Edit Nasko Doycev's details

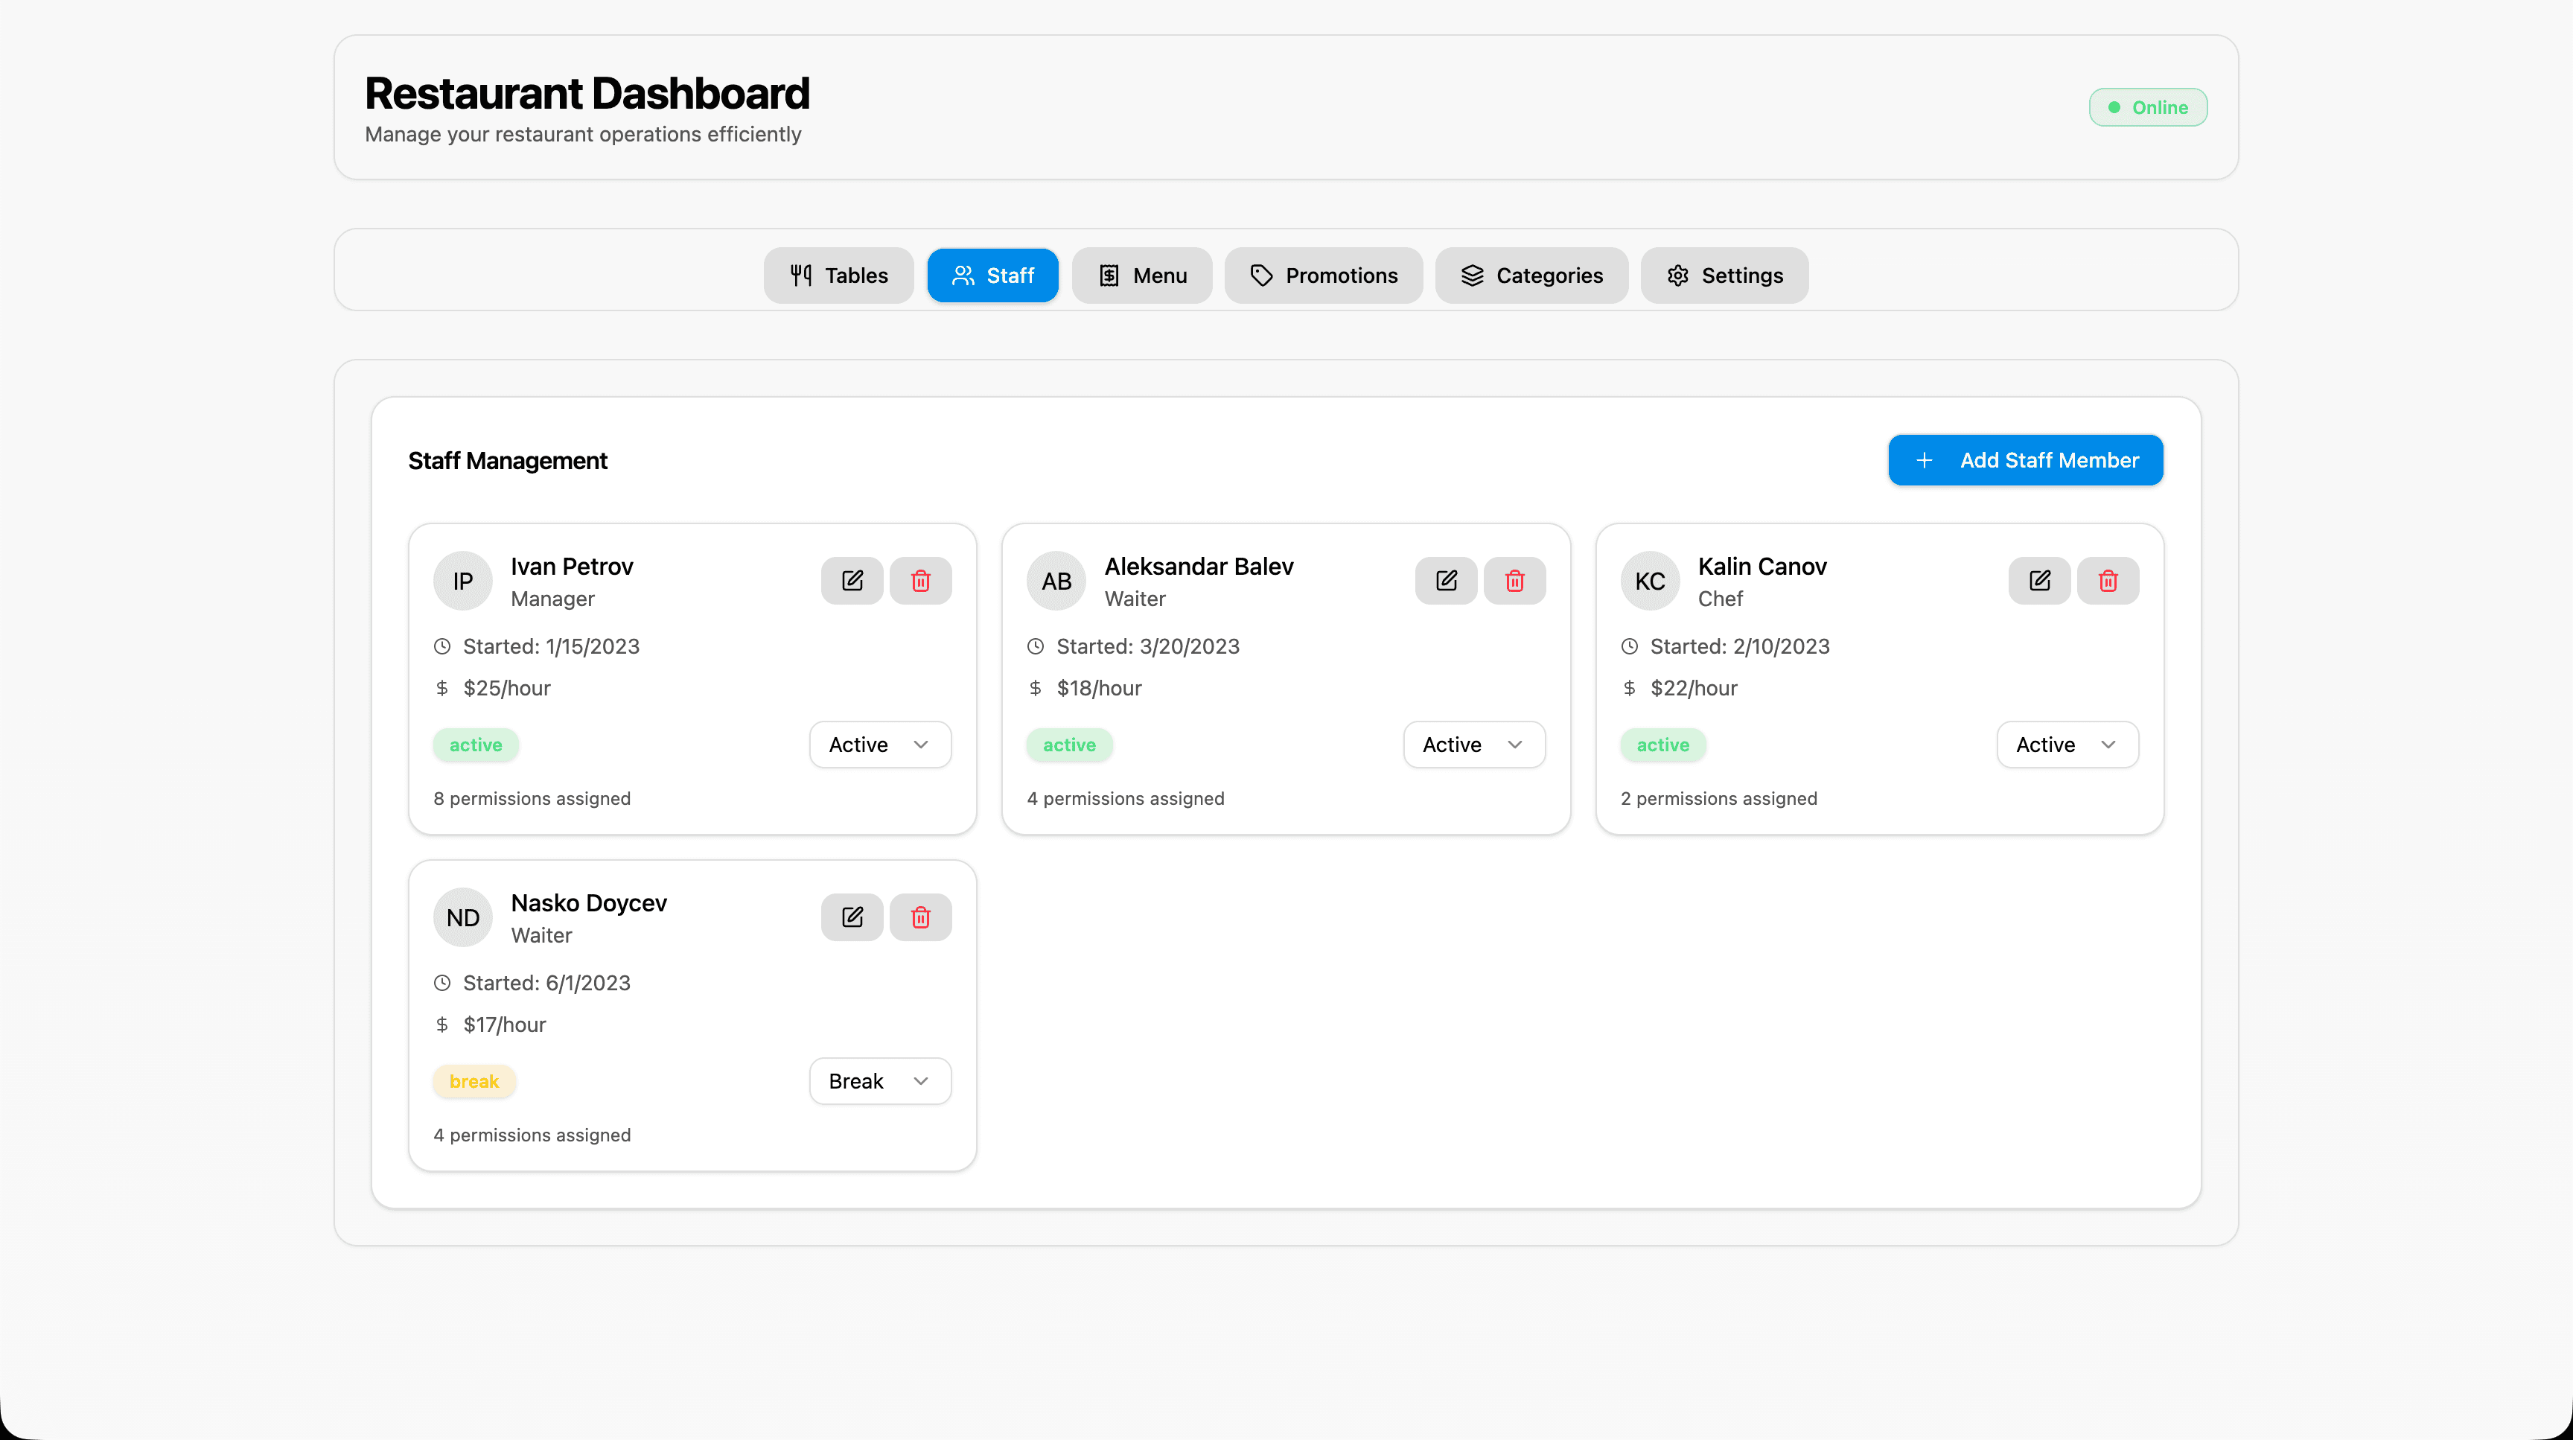pos(852,918)
